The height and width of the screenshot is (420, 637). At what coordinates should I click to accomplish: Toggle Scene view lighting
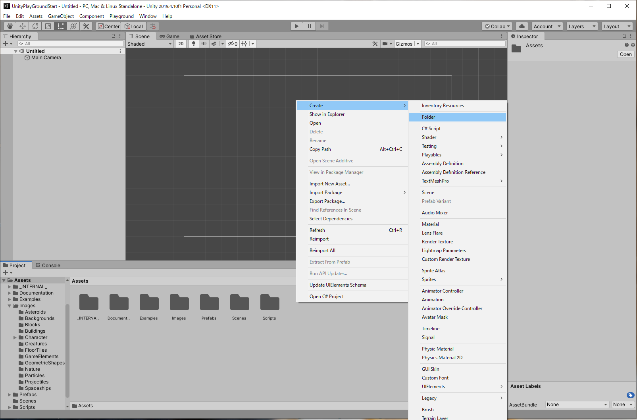194,44
